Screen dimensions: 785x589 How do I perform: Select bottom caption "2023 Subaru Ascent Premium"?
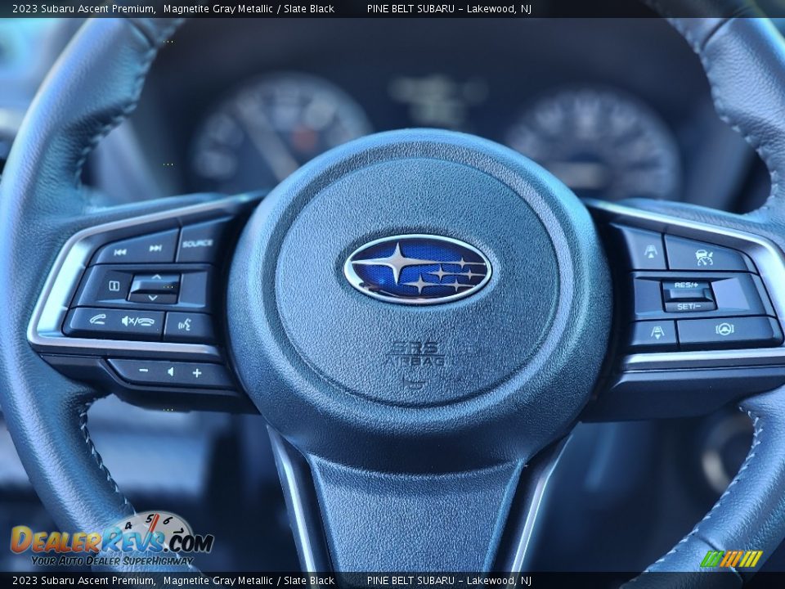click(x=83, y=581)
